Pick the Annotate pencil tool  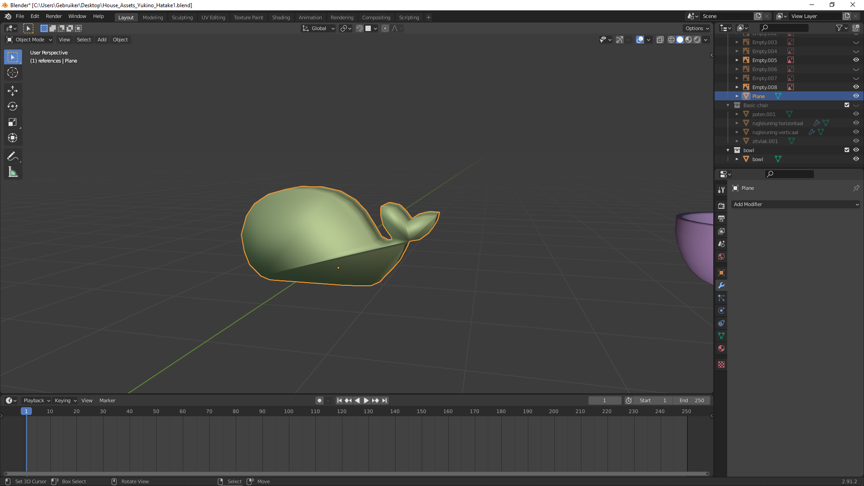click(x=13, y=156)
